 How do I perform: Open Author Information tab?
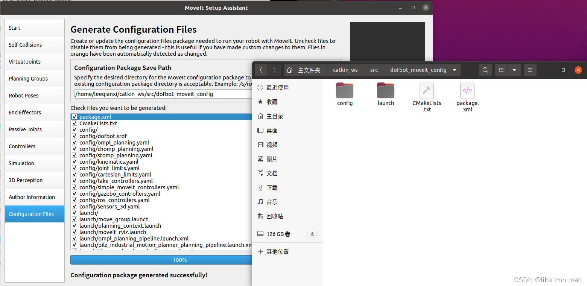point(35,197)
